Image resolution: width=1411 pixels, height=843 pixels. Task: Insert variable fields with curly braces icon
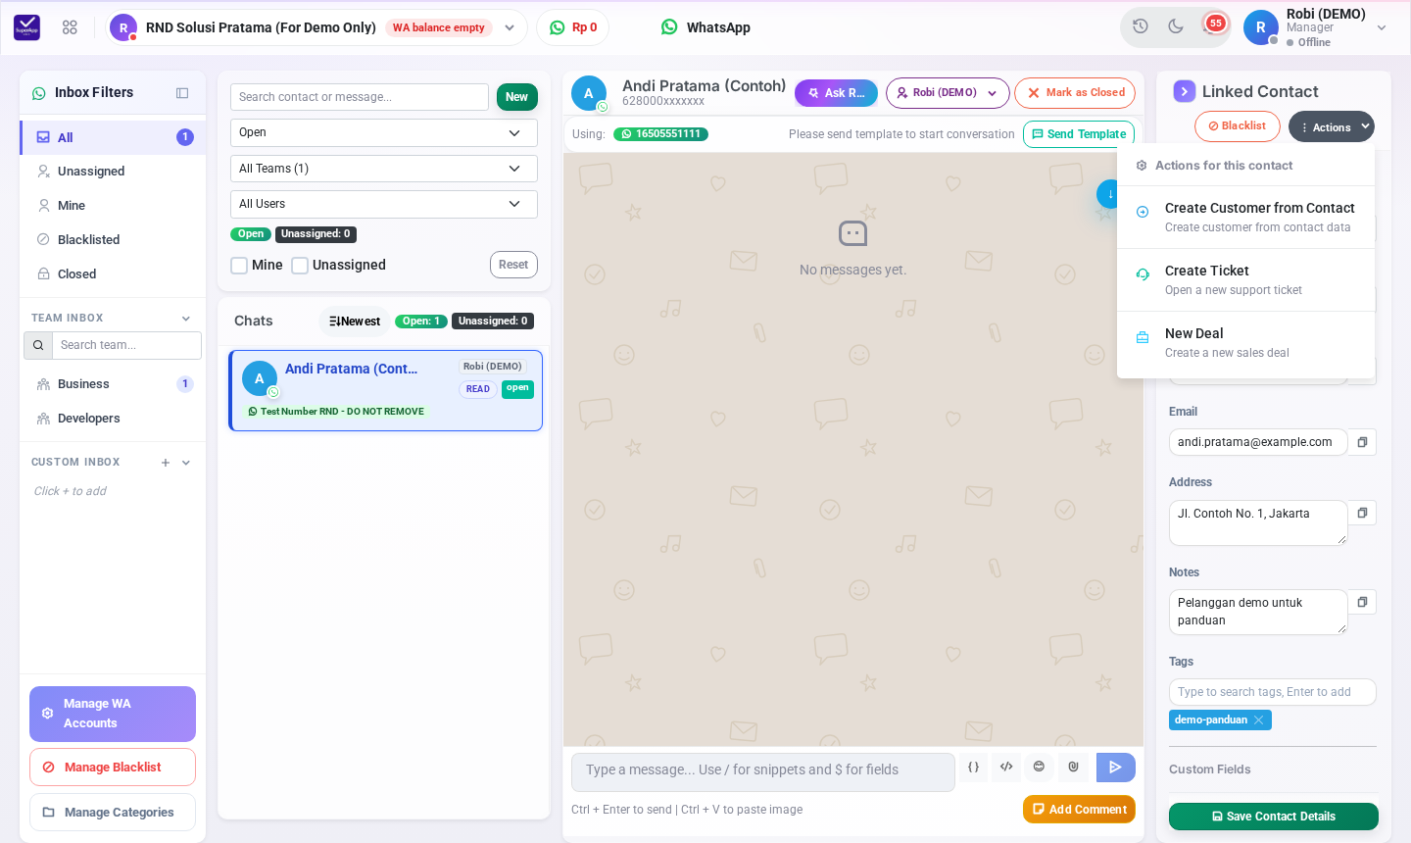973,768
